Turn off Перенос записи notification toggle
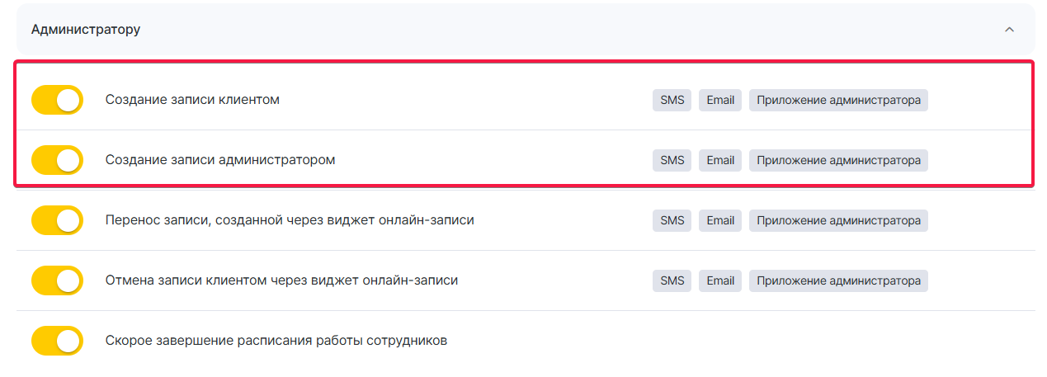The width and height of the screenshot is (1047, 377). [57, 220]
